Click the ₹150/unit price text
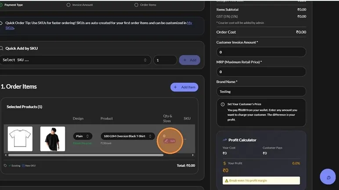Viewport: 339px width, 190px height. tap(106, 143)
